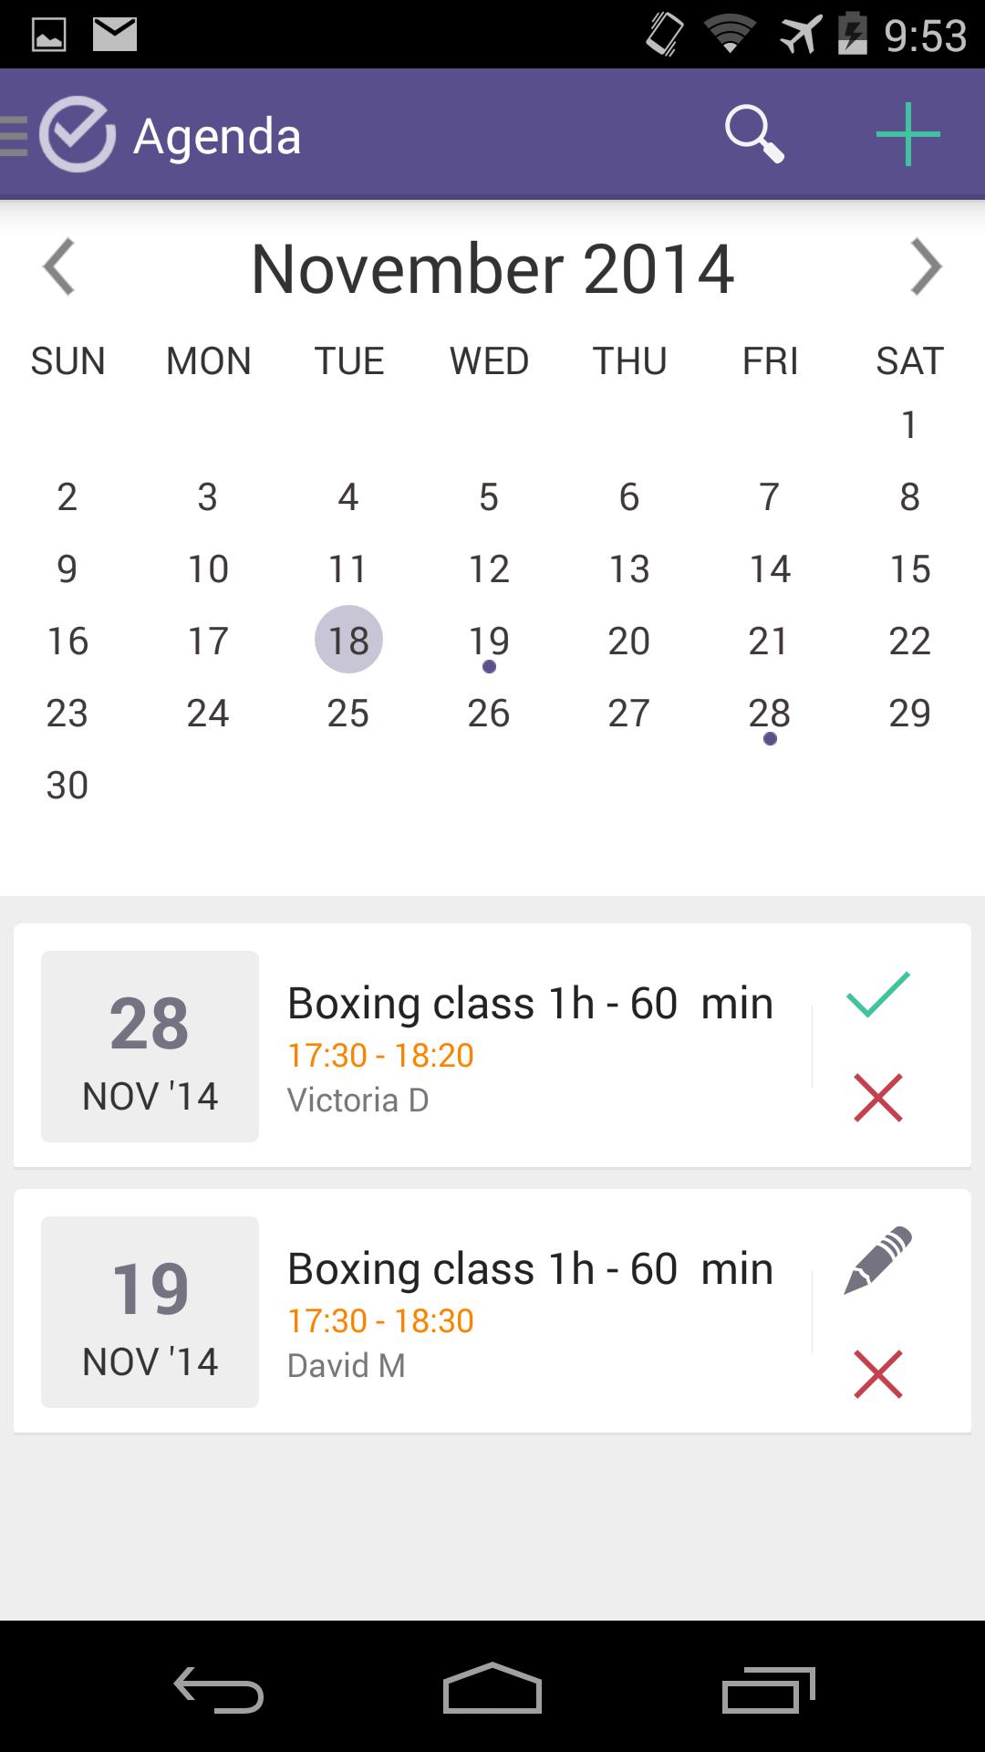Open search in the Agenda app
The width and height of the screenshot is (985, 1752).
(755, 133)
